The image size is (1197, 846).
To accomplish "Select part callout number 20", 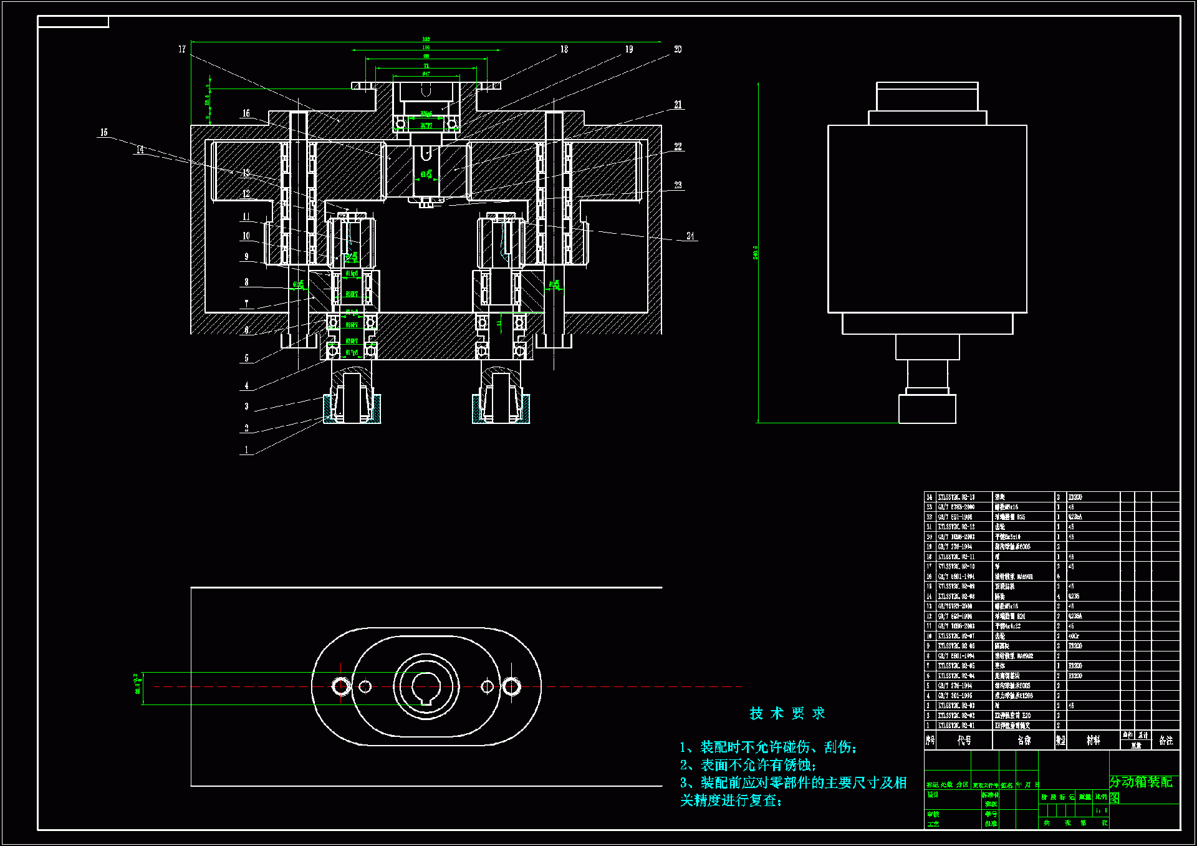I will click(678, 49).
